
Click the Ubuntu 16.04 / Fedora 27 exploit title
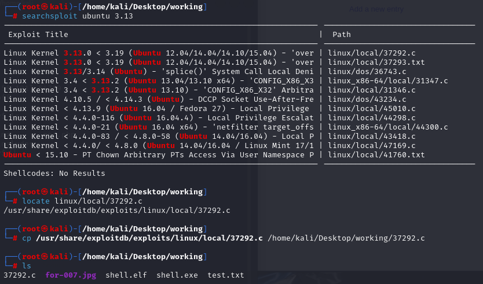(156, 108)
